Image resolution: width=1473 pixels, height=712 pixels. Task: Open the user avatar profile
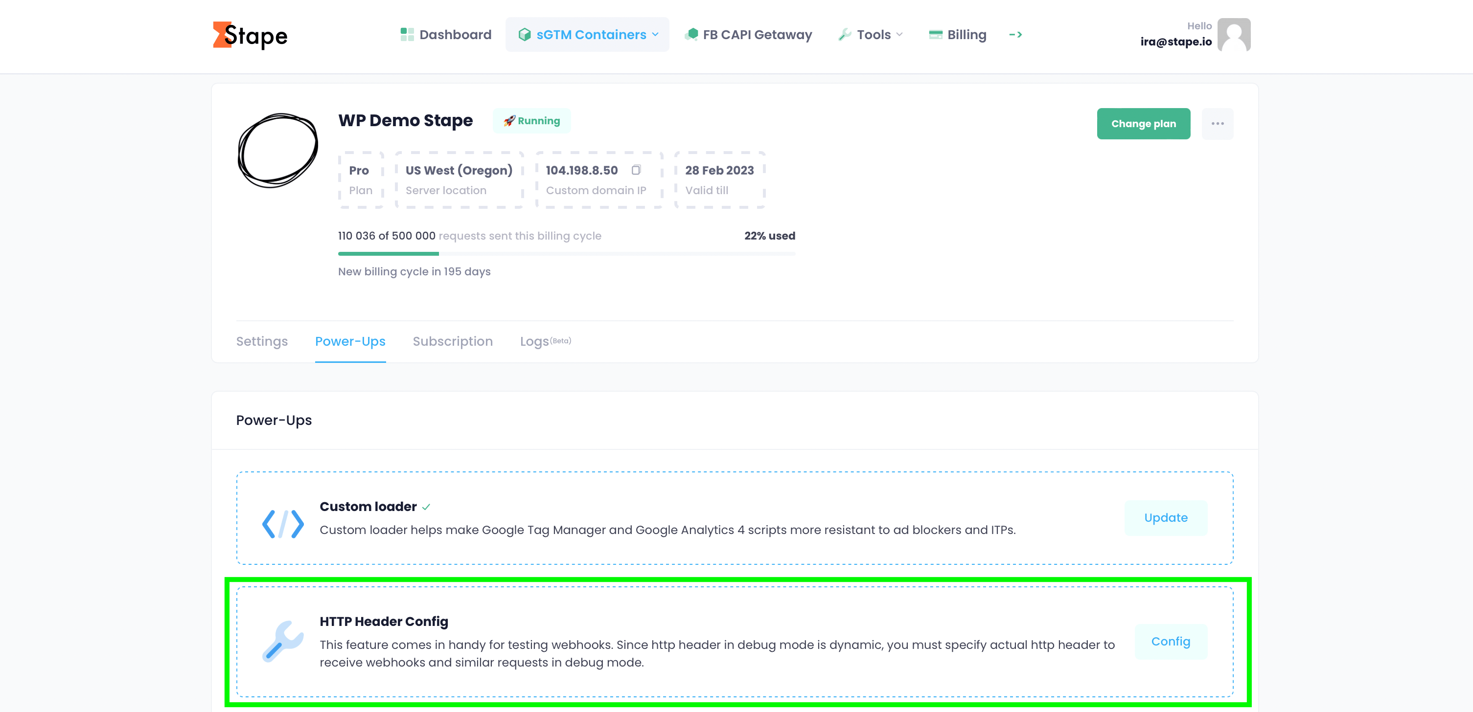click(x=1234, y=35)
